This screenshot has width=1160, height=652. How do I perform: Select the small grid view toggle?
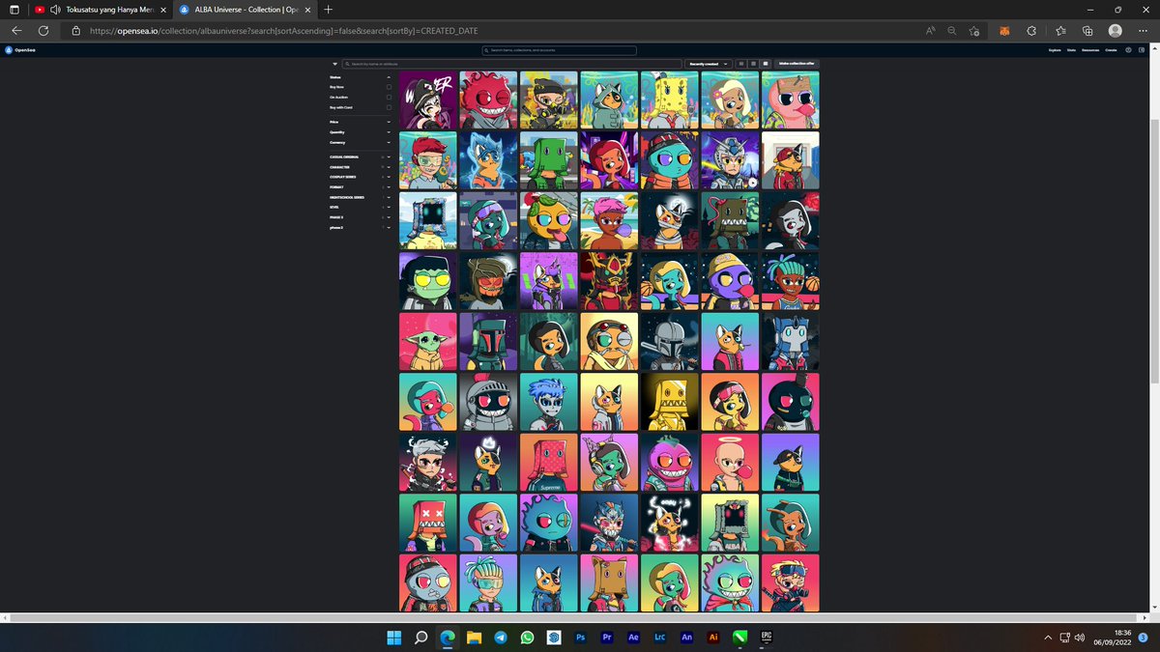point(765,64)
